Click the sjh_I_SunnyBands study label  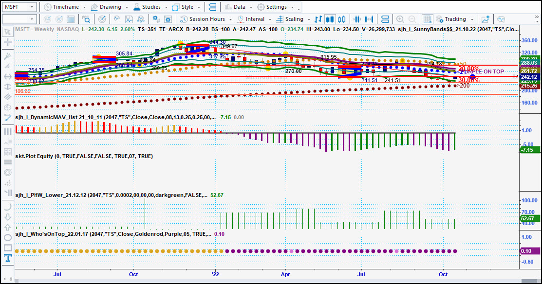point(458,29)
